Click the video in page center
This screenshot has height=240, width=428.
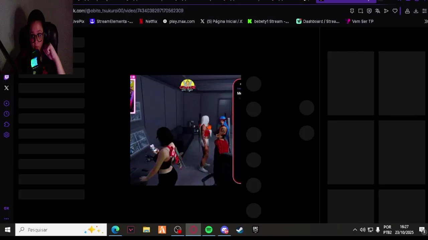186,130
